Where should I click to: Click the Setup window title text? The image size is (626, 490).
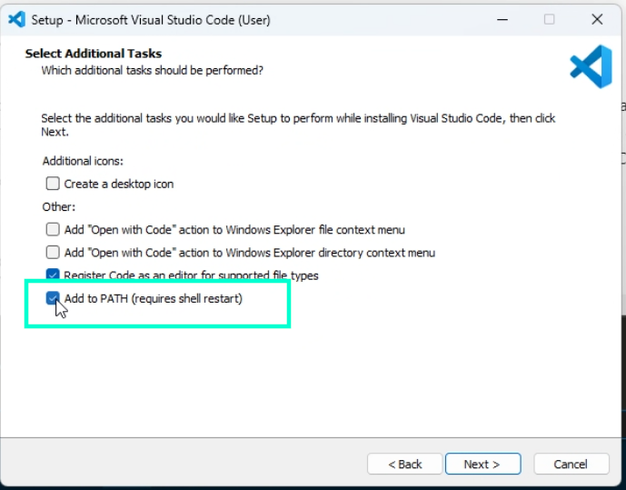[x=150, y=19]
